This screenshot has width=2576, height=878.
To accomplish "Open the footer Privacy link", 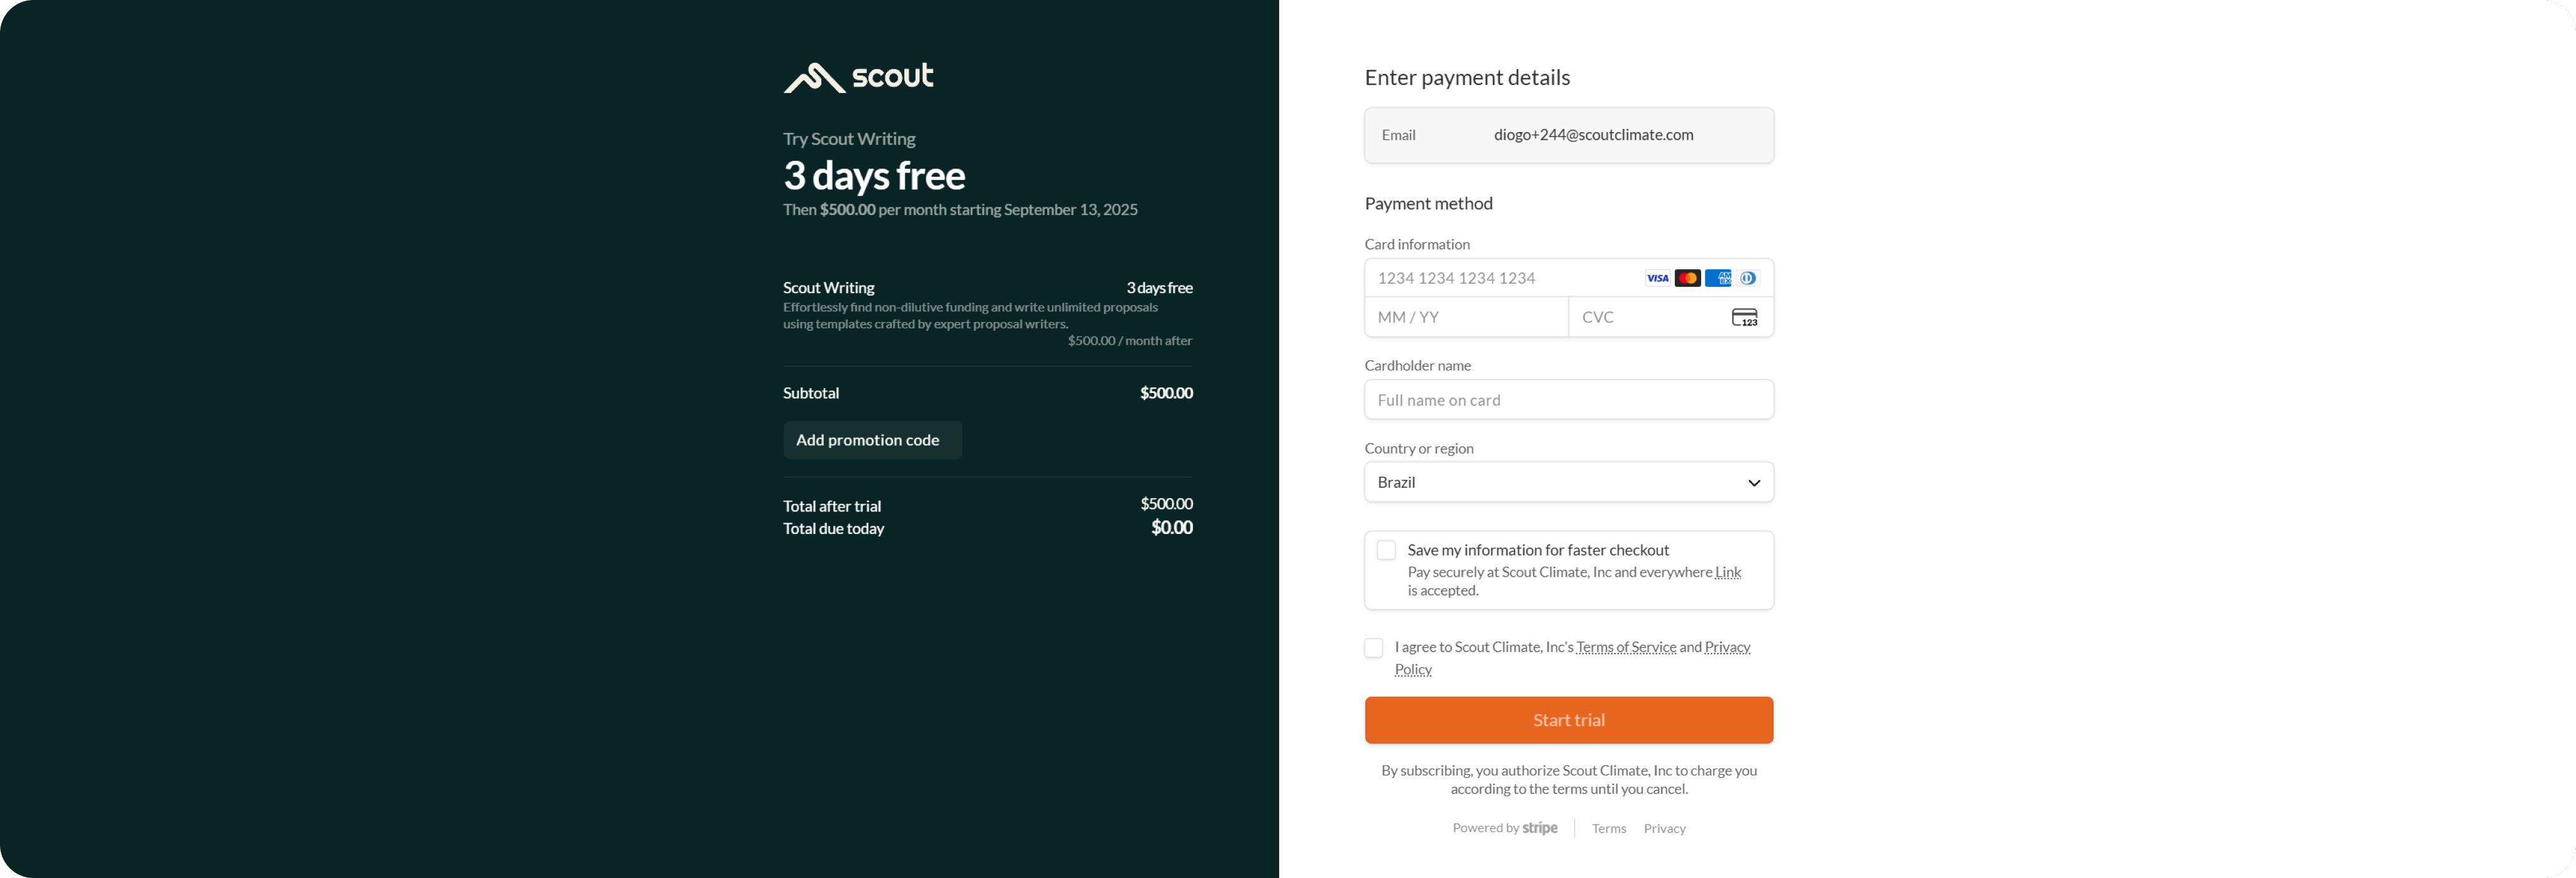I will pos(1664,828).
